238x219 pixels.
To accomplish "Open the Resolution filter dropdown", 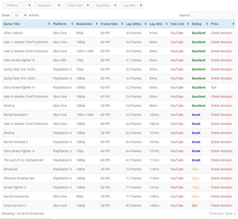I will click(x=48, y=5).
